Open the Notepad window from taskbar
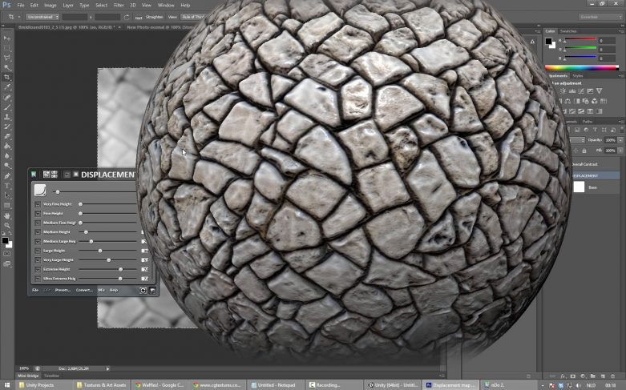The image size is (626, 390). (276, 385)
